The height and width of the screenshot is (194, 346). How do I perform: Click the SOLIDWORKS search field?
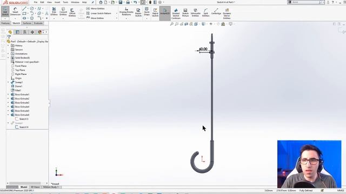tap(305, 2)
